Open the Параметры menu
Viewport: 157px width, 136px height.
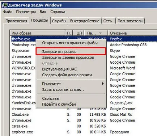pyautogui.click(x=26, y=12)
